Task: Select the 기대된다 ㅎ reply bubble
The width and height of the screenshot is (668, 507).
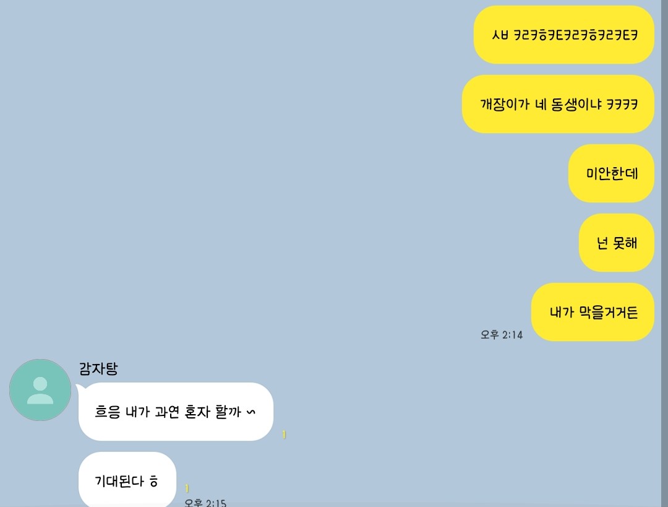Action: (x=127, y=480)
